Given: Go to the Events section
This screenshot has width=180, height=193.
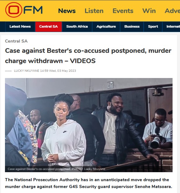Looking at the screenshot, I should [x=123, y=11].
